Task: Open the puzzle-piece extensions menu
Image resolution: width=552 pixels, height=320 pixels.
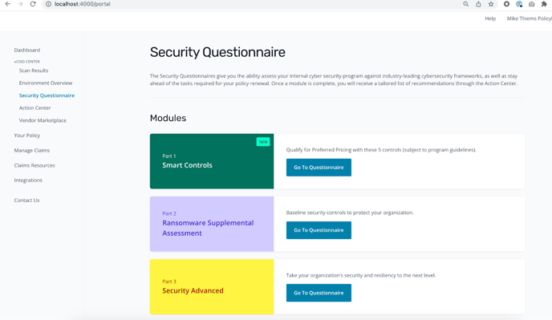Action: point(544,4)
